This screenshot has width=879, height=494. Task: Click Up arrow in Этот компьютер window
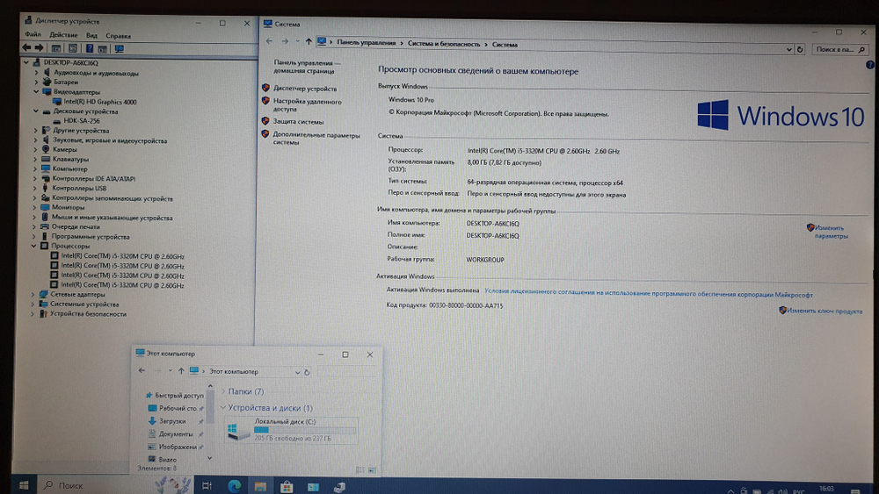click(x=181, y=371)
